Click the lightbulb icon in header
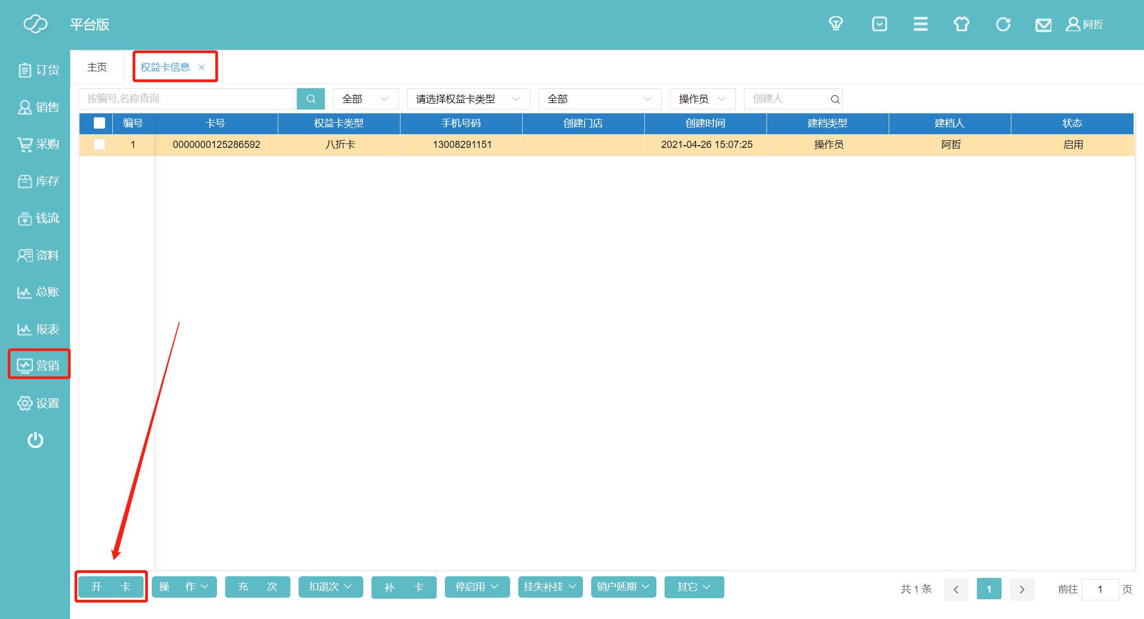The image size is (1144, 619). (x=836, y=24)
